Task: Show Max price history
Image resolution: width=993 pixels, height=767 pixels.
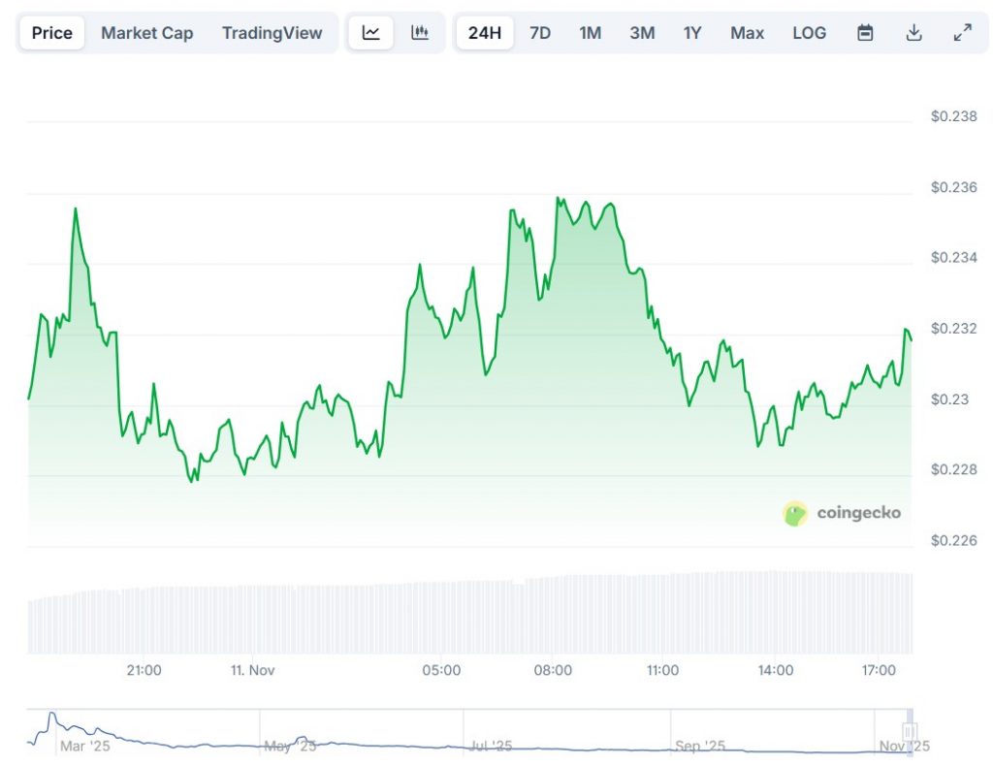Action: pyautogui.click(x=747, y=33)
